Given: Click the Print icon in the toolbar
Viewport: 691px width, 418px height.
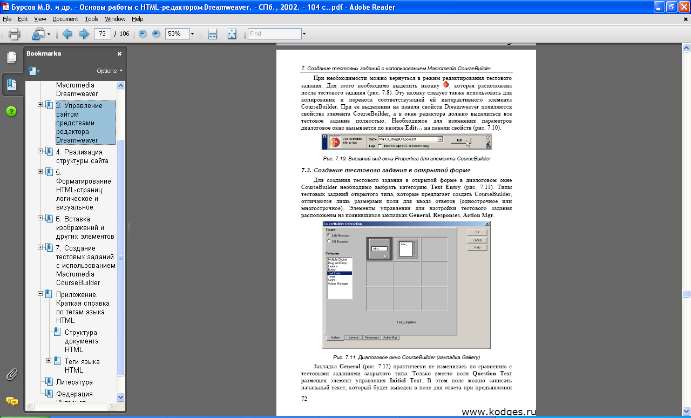Looking at the screenshot, I should tap(13, 33).
